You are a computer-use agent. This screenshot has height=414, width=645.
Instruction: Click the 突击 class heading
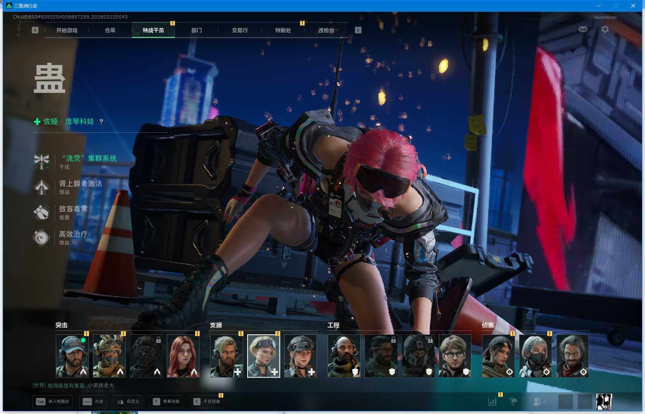[62, 325]
